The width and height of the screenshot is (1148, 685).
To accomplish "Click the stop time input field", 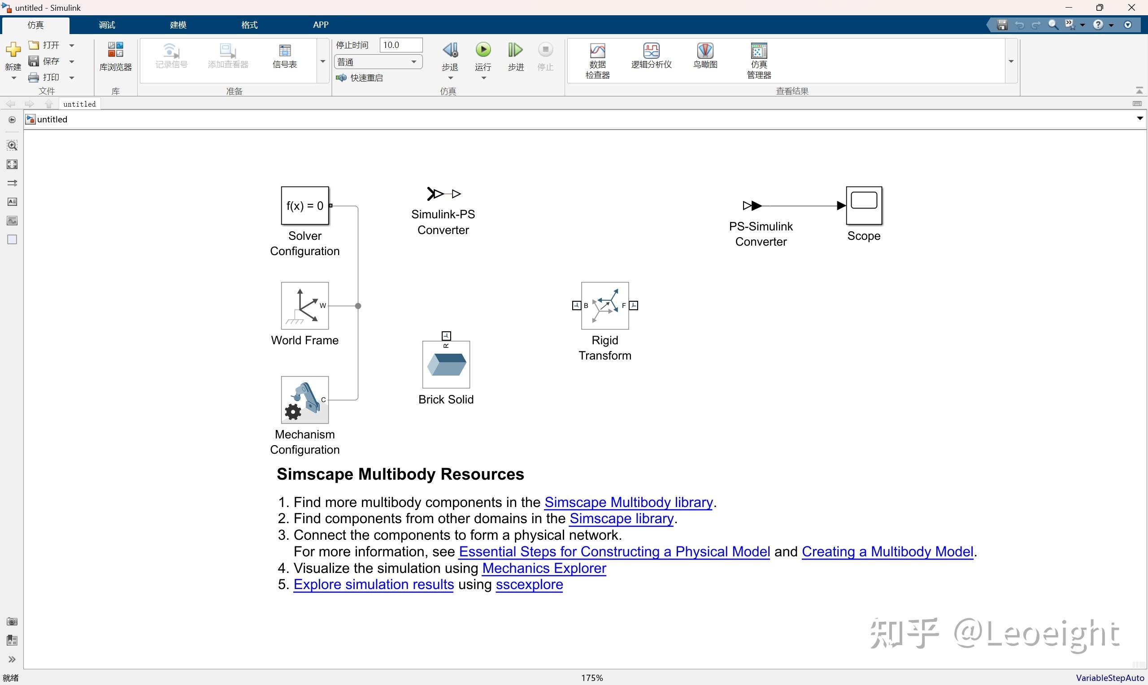I will 400,45.
